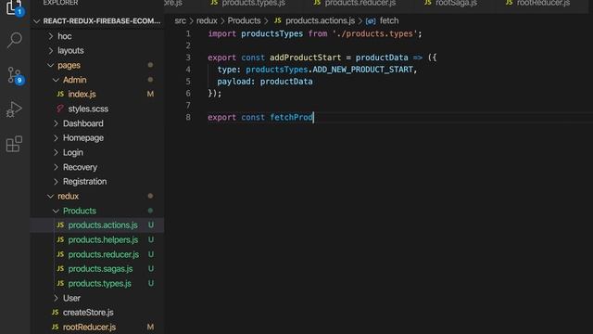Expand the Recovery folder
This screenshot has height=334, width=593.
pos(56,167)
